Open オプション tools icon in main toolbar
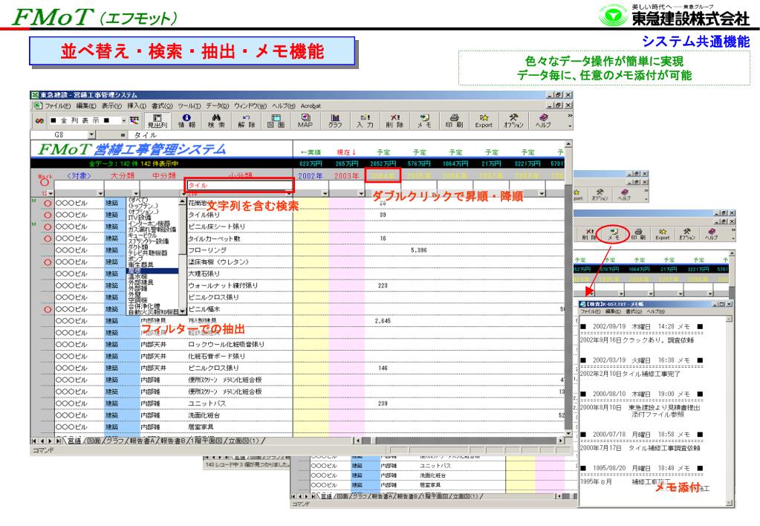This screenshot has height=526, width=760. click(x=513, y=120)
